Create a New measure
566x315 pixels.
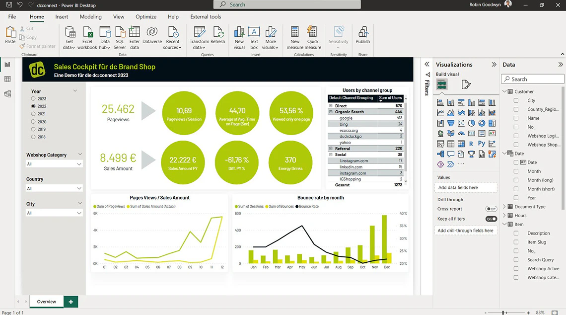295,38
